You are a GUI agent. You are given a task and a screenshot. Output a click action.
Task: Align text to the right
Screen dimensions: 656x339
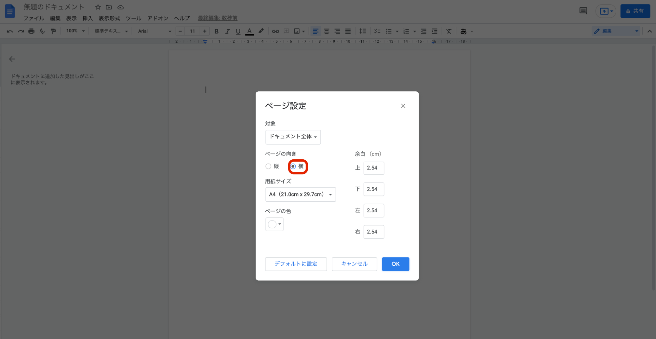coord(337,31)
